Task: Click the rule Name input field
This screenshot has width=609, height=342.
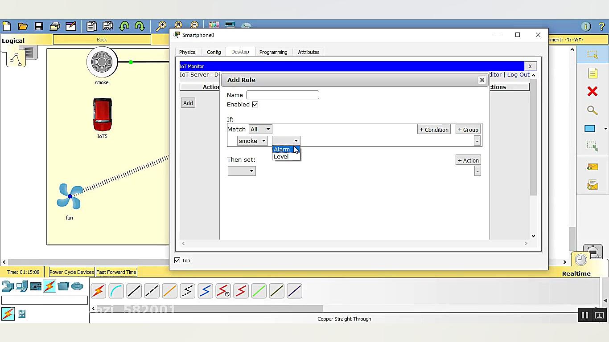Action: click(x=283, y=95)
